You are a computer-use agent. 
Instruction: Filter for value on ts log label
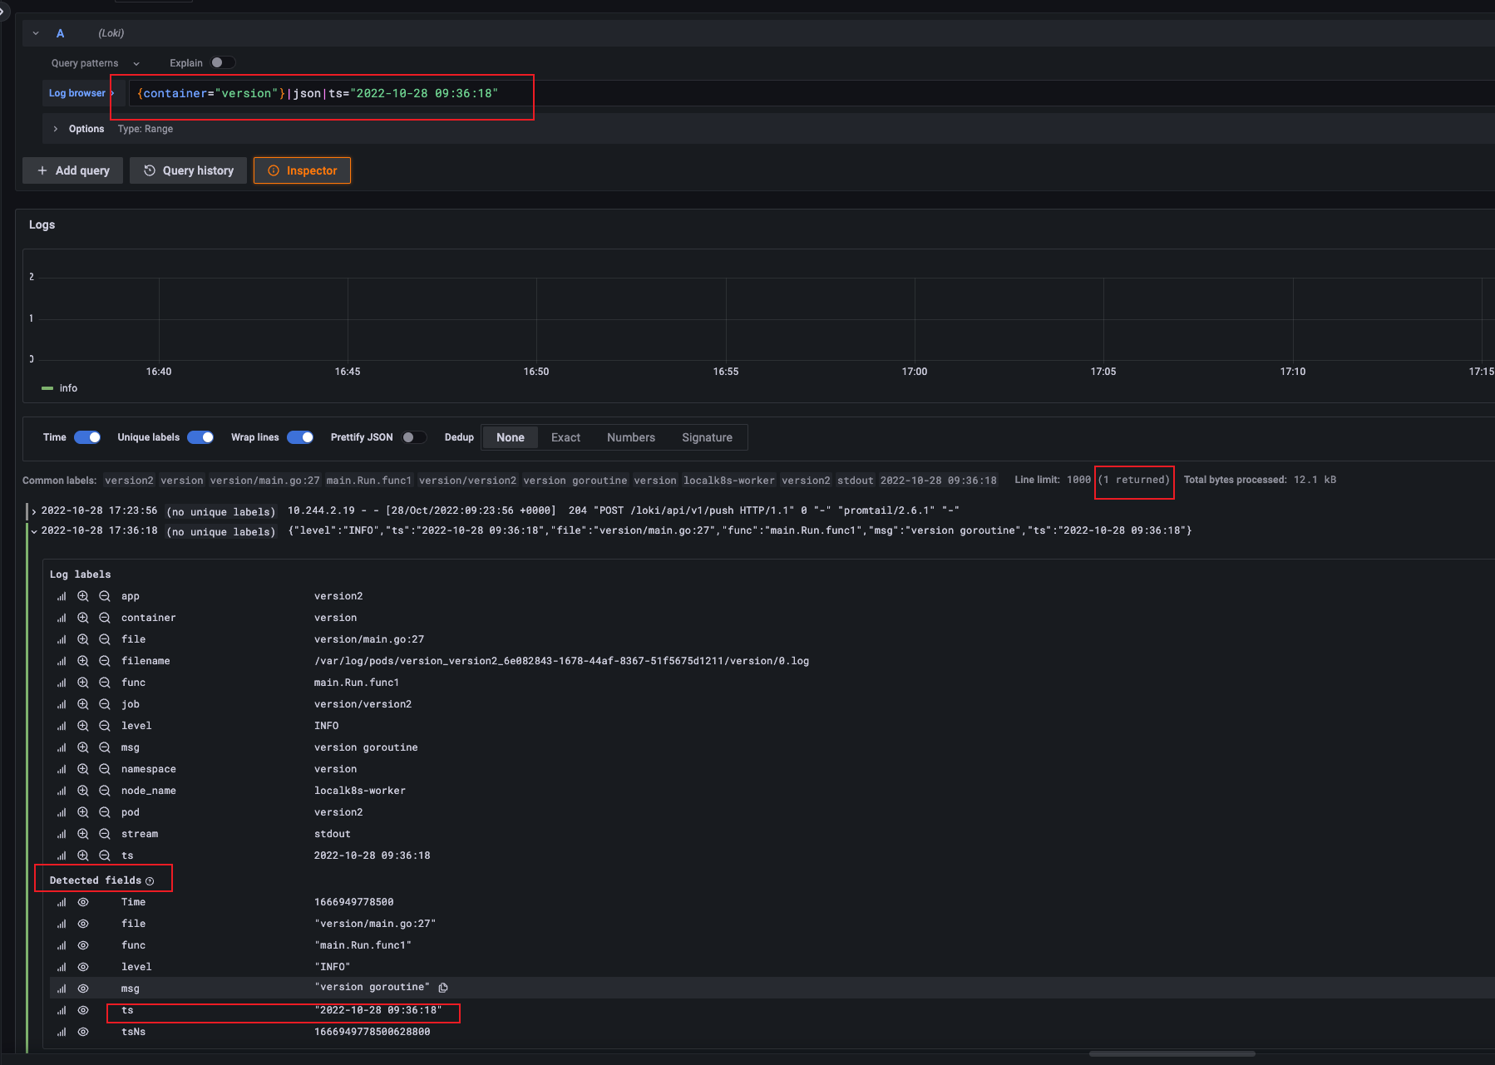pyautogui.click(x=83, y=855)
